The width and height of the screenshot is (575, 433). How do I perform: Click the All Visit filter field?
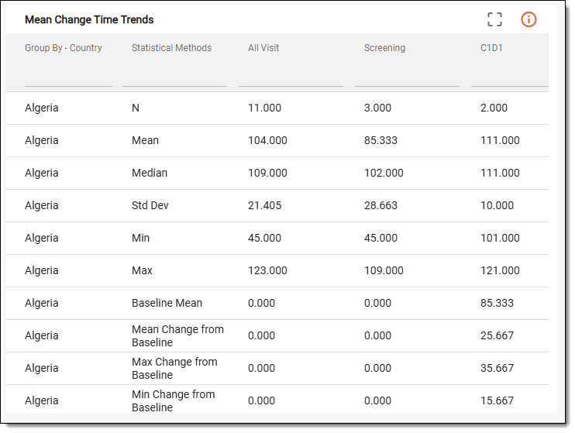tap(291, 79)
